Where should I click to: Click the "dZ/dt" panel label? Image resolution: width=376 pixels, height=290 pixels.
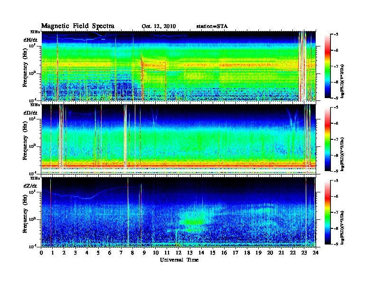[30, 186]
